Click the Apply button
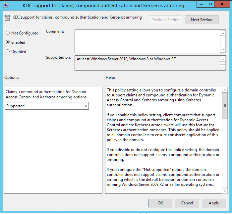The image size is (232, 214). click(214, 203)
